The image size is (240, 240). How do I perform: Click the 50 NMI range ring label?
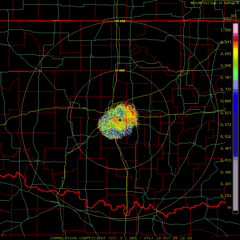tap(120, 70)
